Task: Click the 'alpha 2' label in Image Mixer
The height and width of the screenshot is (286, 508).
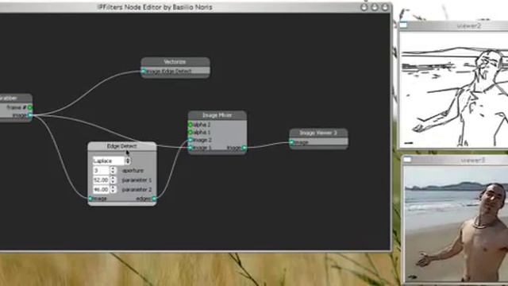Action: (202, 125)
